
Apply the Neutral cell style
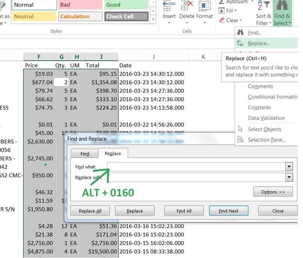[34, 17]
